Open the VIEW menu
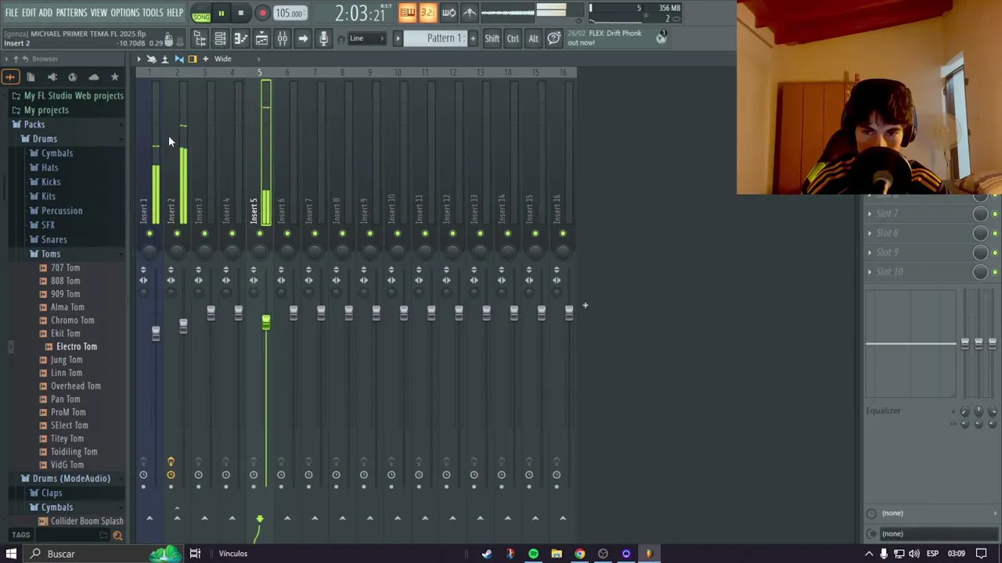This screenshot has width=1002, height=563. pyautogui.click(x=99, y=13)
